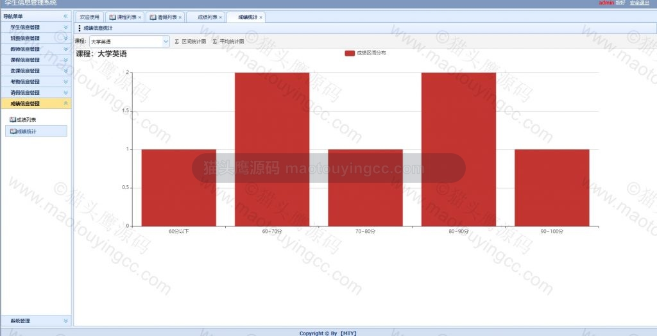
Task: Click the 70~80分 bar in chart
Action: [365, 188]
